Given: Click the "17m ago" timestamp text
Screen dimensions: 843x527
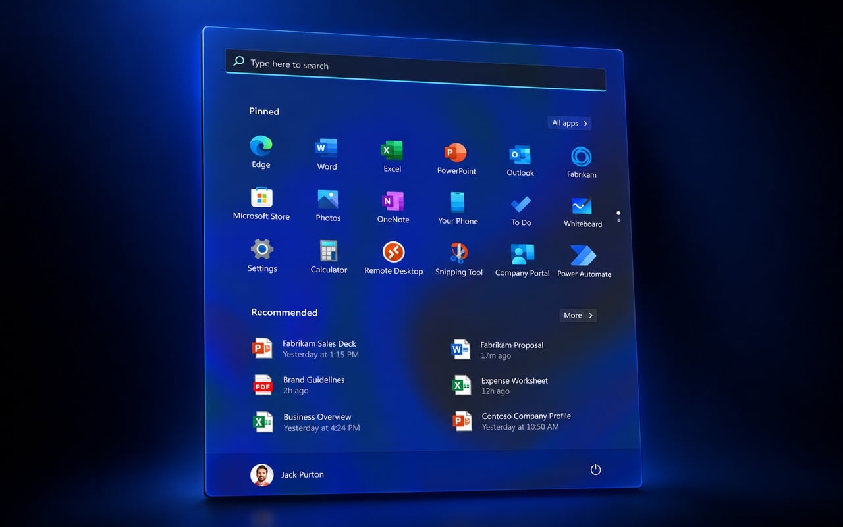Looking at the screenshot, I should (x=496, y=356).
